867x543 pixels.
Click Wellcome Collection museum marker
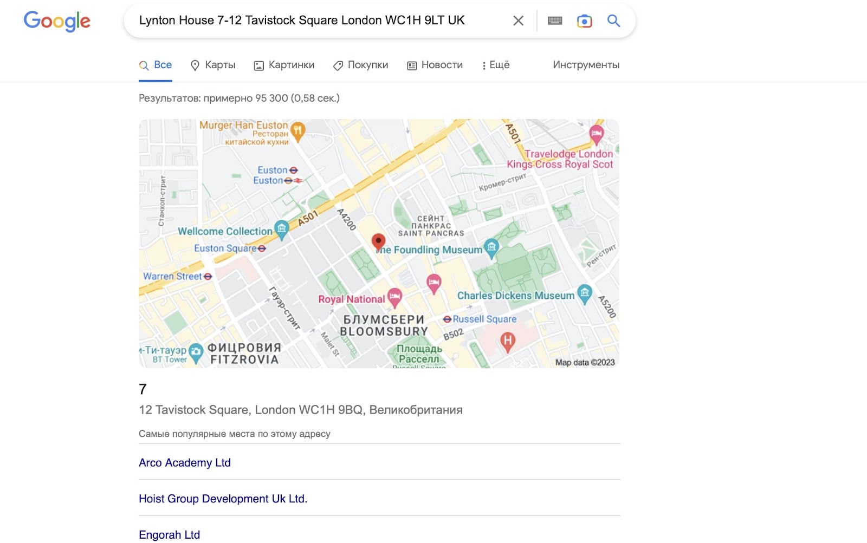click(281, 229)
